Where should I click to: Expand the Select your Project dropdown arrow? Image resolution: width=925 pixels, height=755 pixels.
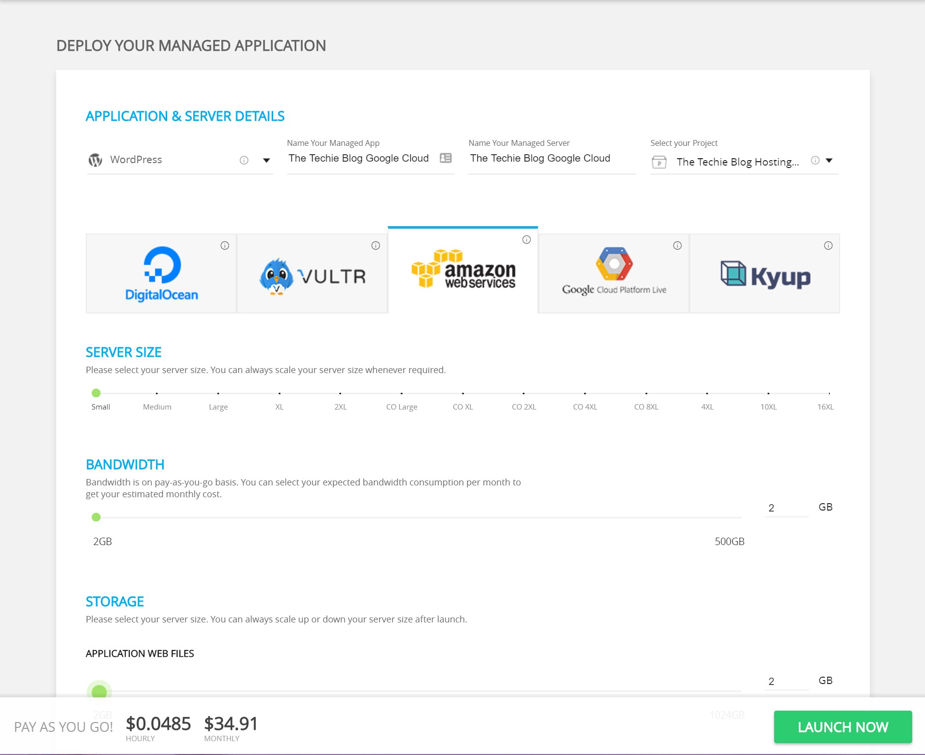(x=829, y=160)
